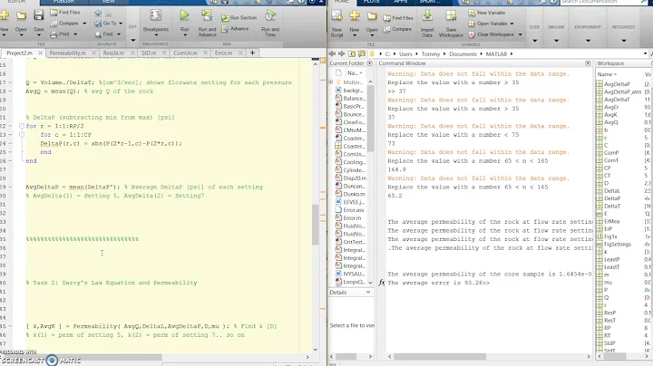The height and width of the screenshot is (366, 653).
Task: Click the Open Variable button
Action: pyautogui.click(x=488, y=24)
